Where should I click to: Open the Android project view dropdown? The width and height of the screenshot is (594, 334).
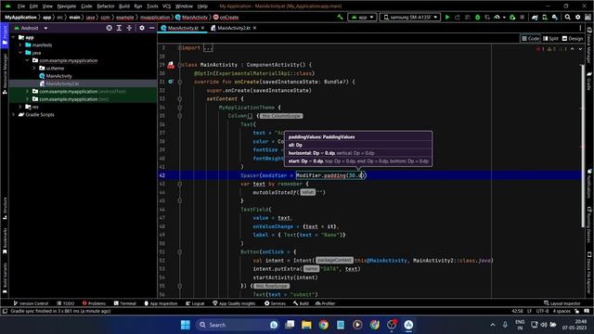pos(31,28)
